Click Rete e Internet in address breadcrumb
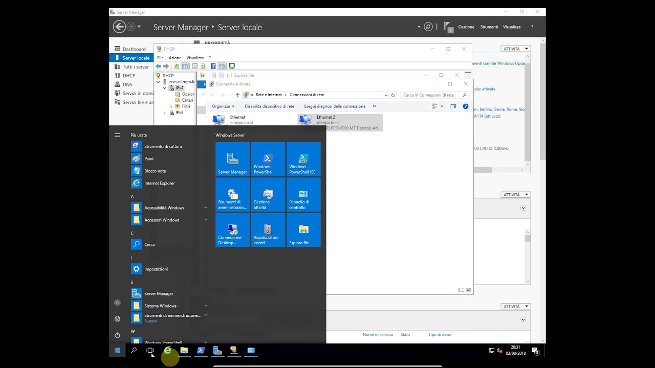 269,95
